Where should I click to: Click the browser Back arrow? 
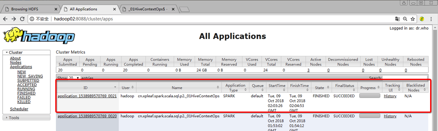(5, 19)
